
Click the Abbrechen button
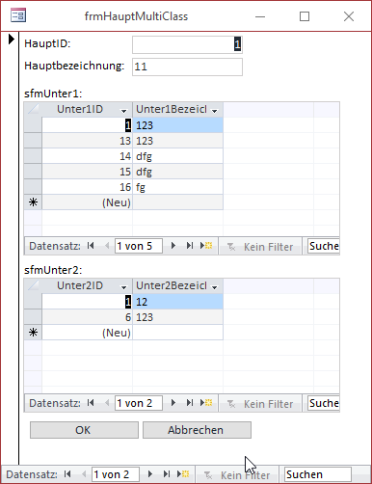(x=197, y=430)
